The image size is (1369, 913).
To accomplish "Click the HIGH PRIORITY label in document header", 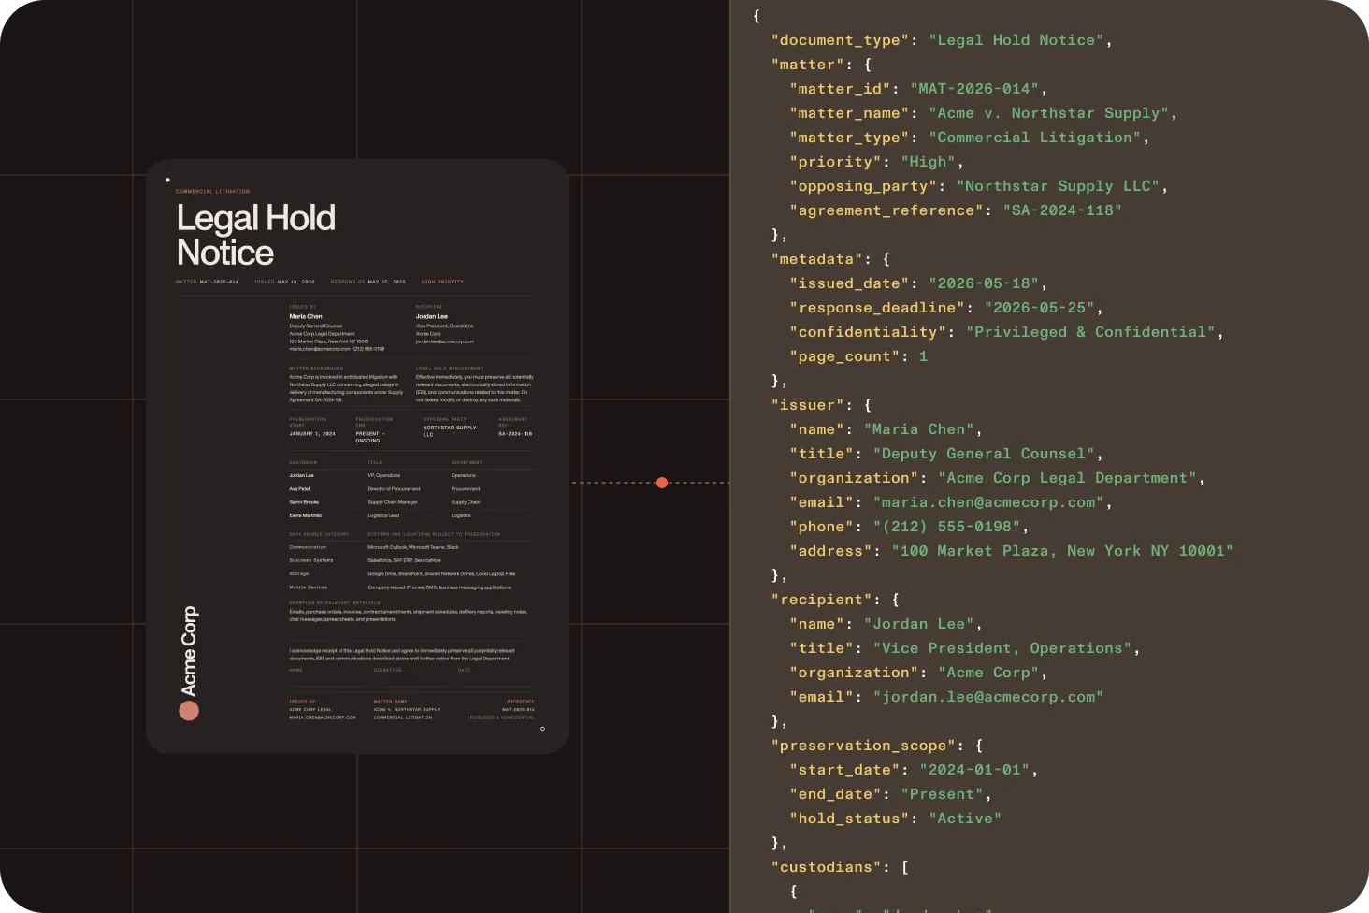I will click(442, 282).
